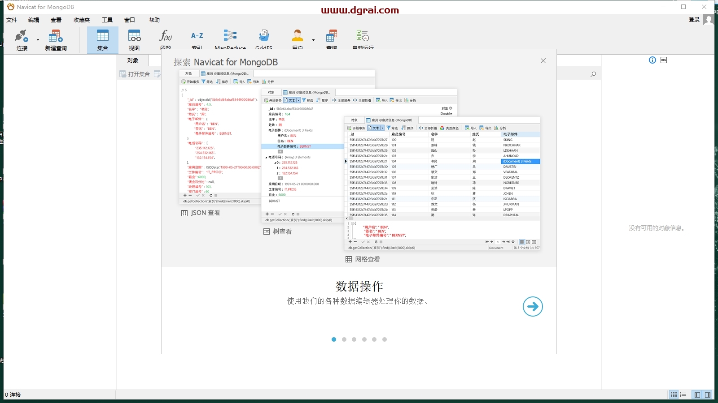Open the 视图 view toolbar icon
This screenshot has height=403, width=718.
(x=134, y=40)
